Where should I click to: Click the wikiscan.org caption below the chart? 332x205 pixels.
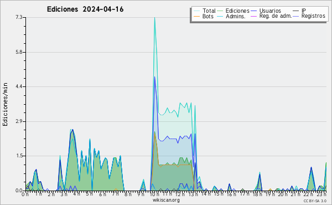[166, 200]
